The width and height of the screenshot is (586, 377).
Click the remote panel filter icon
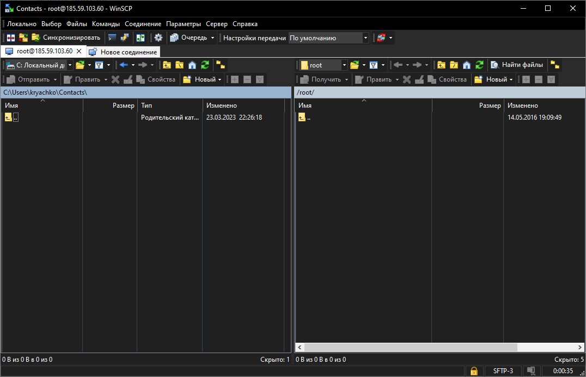[x=374, y=65]
